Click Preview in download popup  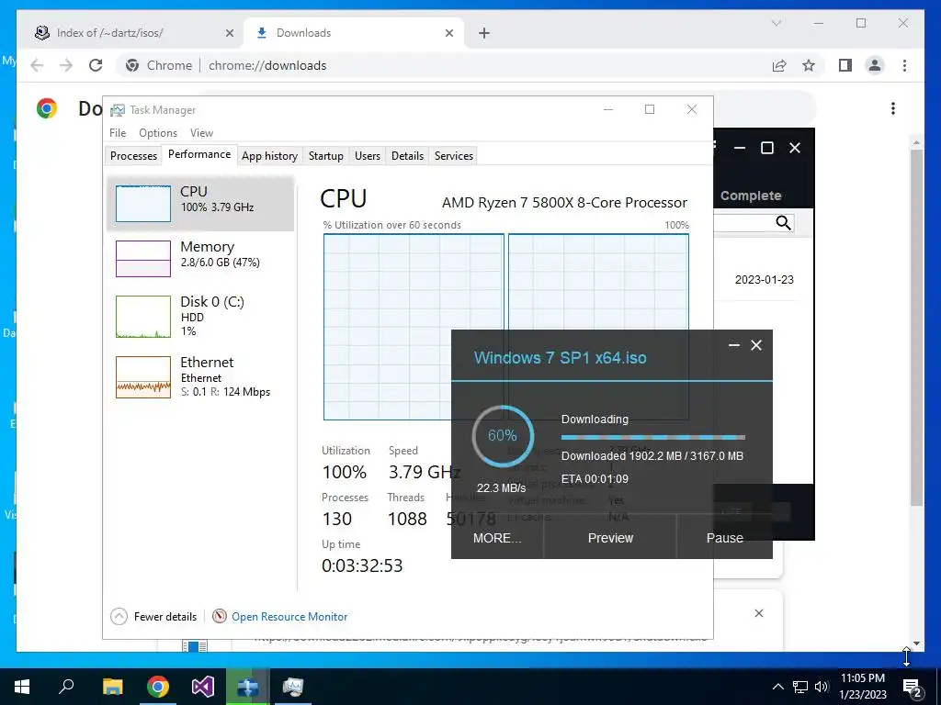(610, 538)
